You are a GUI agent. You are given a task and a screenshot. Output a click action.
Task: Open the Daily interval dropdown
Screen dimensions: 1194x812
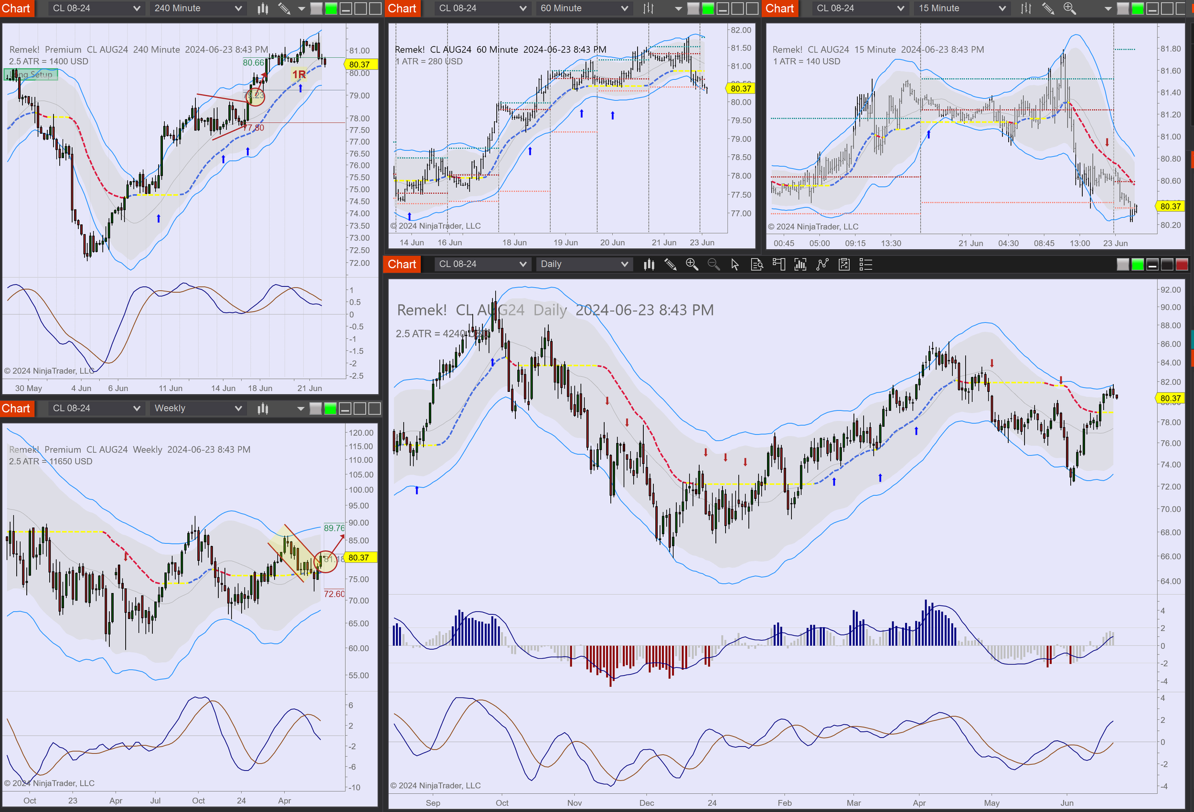pyautogui.click(x=584, y=264)
